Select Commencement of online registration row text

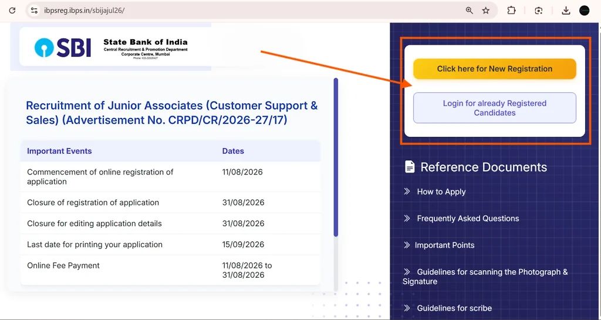coord(100,177)
